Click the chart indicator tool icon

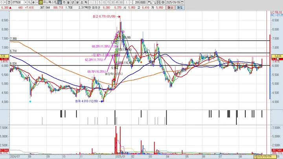150,2
